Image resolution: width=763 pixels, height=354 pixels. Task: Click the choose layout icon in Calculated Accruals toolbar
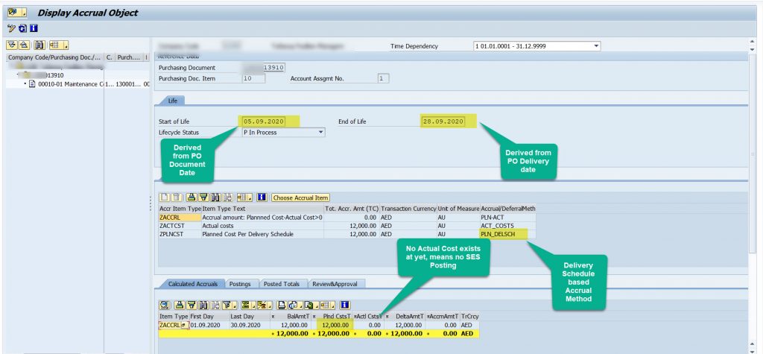click(x=327, y=306)
